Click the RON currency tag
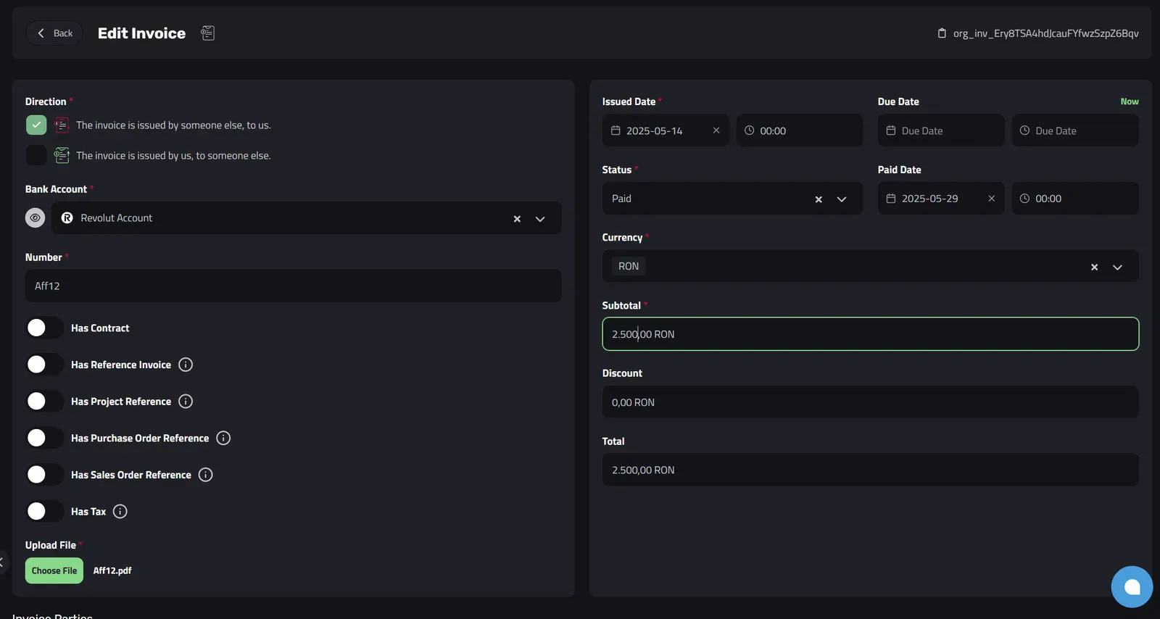The image size is (1160, 619). [629, 266]
